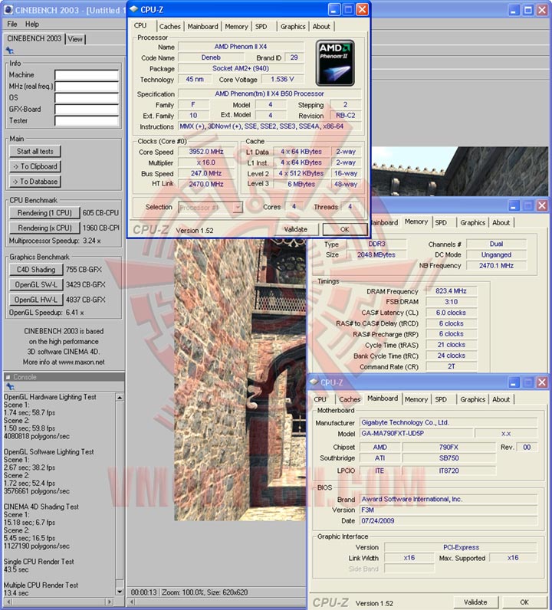Click OK in the Mainboard CPU-Z window
This screenshot has height=610, width=552.
(524, 602)
